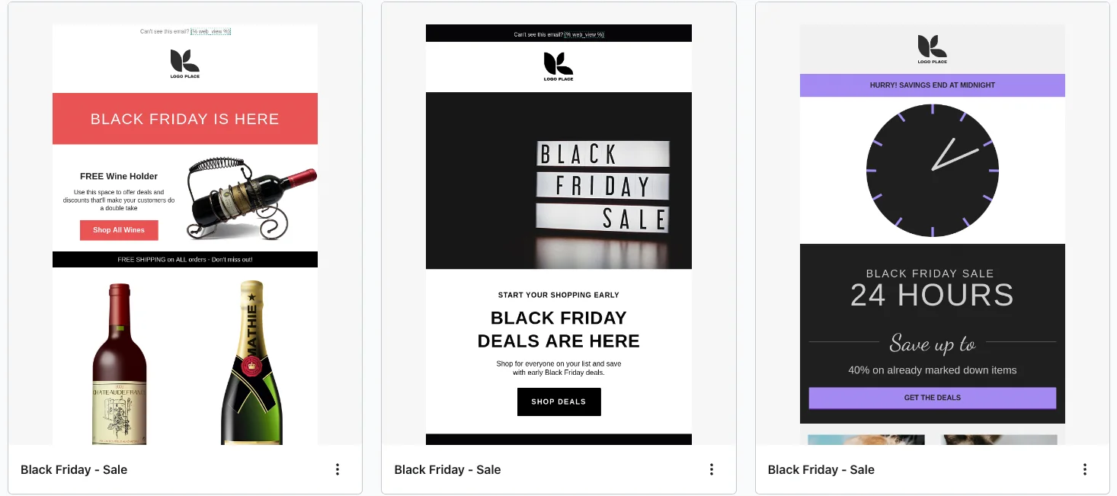
Task: Click the web_view link in the wine template
Action: click(210, 32)
